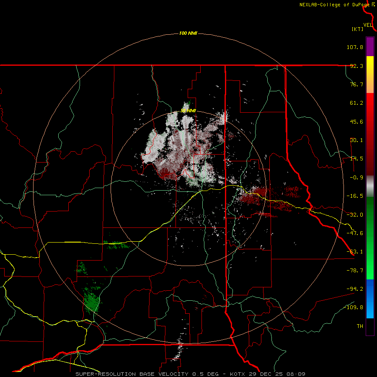377x377 pixels.
Task: Select the 14.5 legend value
Action: (x=356, y=159)
